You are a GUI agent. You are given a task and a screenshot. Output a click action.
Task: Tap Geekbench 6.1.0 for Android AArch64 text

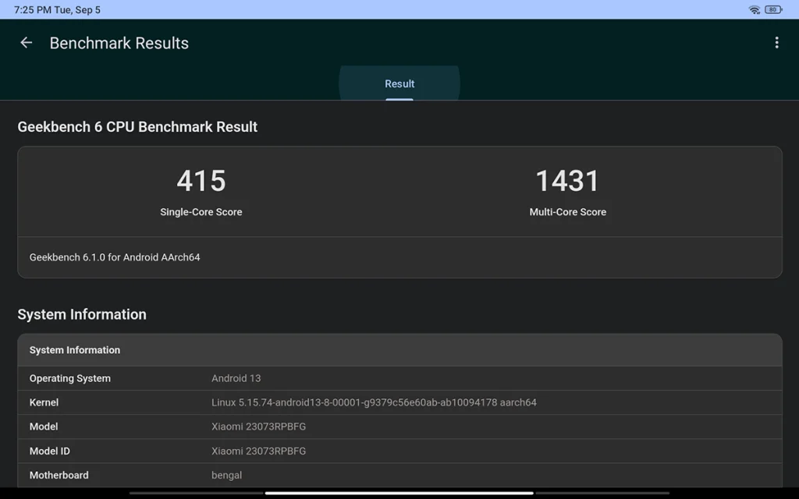click(115, 257)
